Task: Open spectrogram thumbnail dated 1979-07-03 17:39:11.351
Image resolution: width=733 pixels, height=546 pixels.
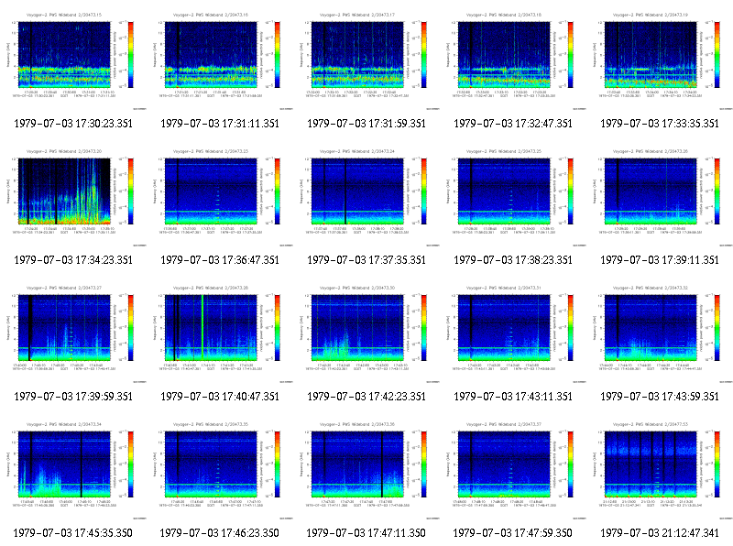Action: click(660, 197)
